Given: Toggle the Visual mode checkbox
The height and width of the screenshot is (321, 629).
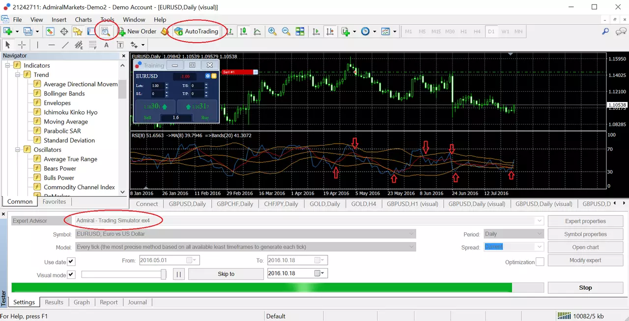Looking at the screenshot, I should [x=71, y=274].
